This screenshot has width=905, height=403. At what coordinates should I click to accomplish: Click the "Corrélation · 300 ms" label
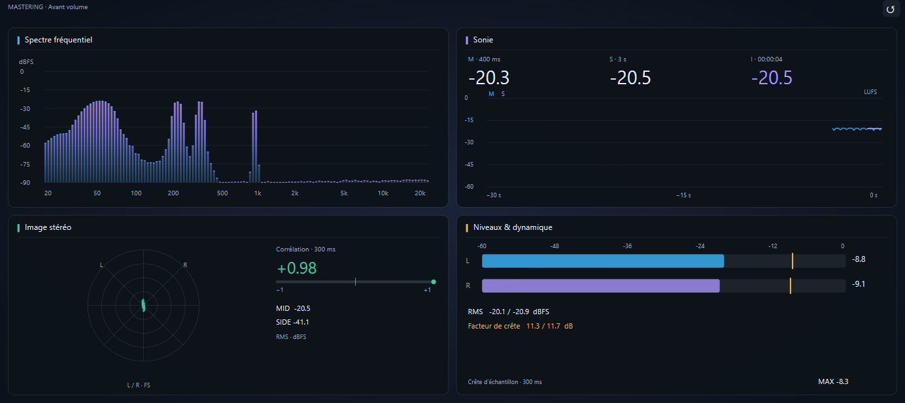pos(306,250)
